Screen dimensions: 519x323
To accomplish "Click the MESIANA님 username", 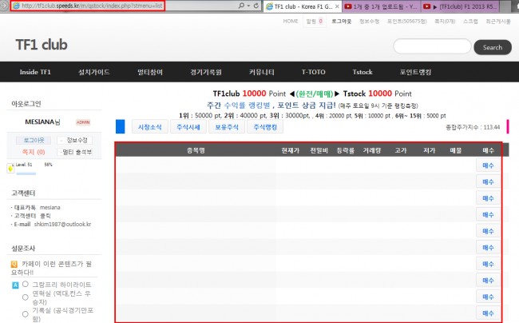I will click(42, 122).
